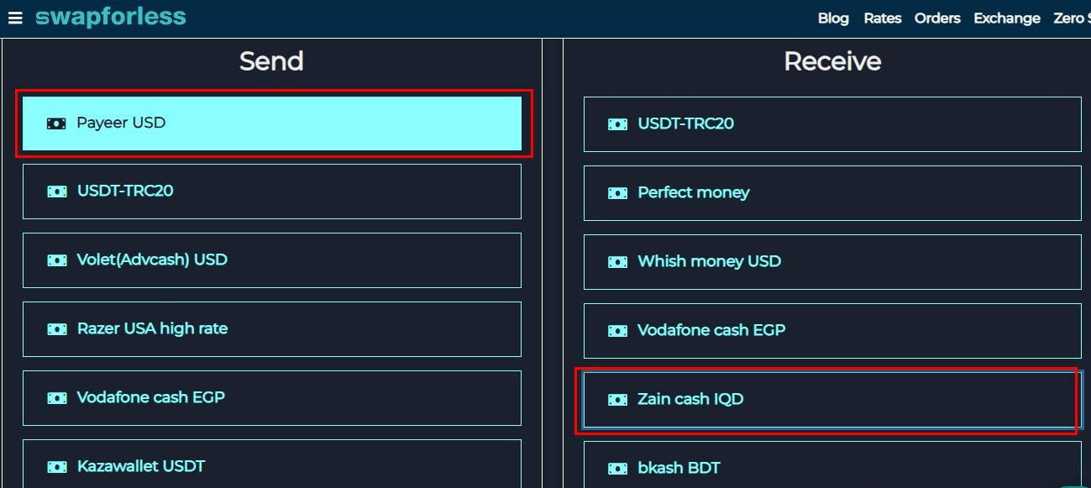1091x488 pixels.
Task: Select the highlighted Payeer USD option
Action: [271, 123]
